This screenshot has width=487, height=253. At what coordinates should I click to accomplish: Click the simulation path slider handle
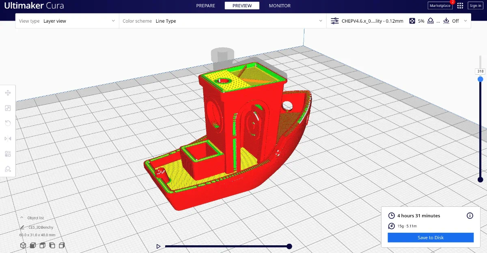point(289,246)
